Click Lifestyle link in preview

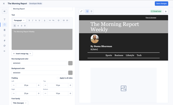pyautogui.click(x=130, y=55)
